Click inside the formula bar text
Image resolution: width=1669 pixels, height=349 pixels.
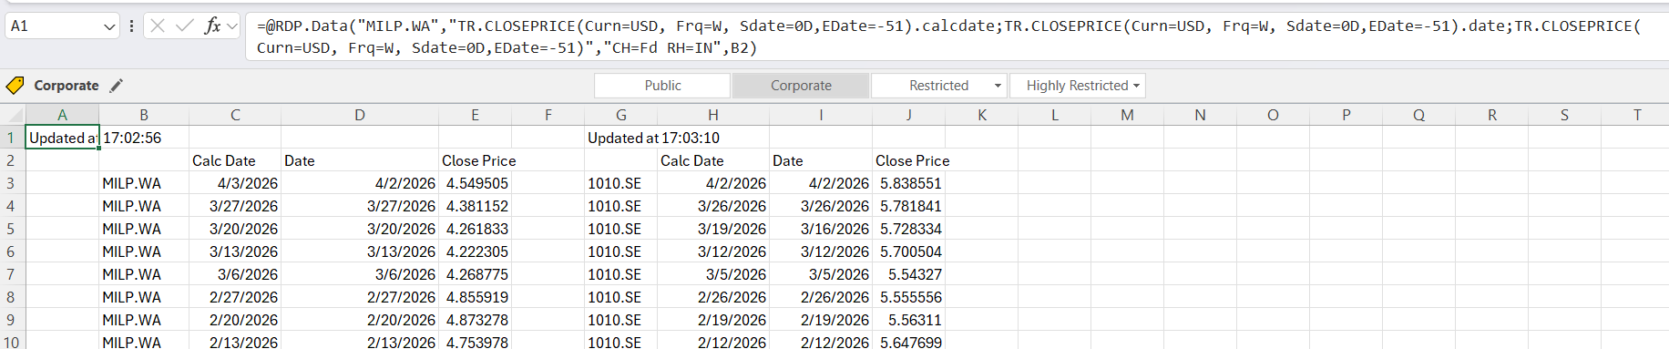tap(957, 36)
